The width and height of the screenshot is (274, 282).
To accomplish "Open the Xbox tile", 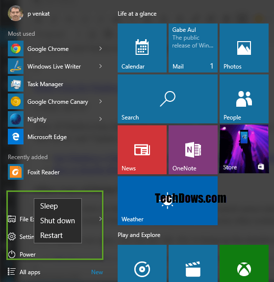I will pyautogui.click(x=244, y=263).
